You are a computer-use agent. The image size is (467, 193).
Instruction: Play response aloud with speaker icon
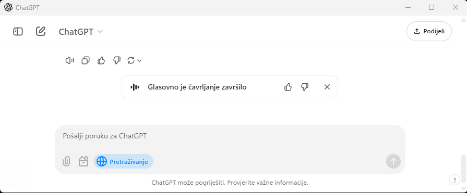point(70,60)
